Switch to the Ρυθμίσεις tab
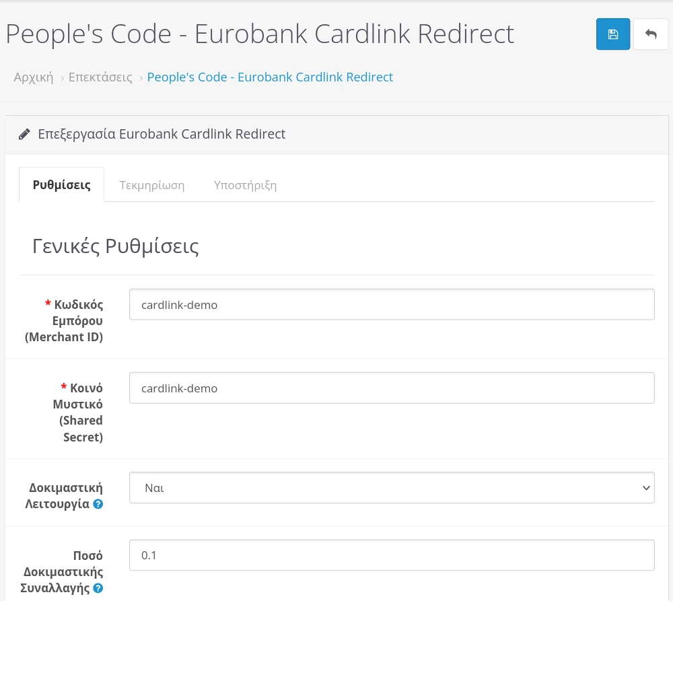The image size is (673, 673). [x=61, y=185]
